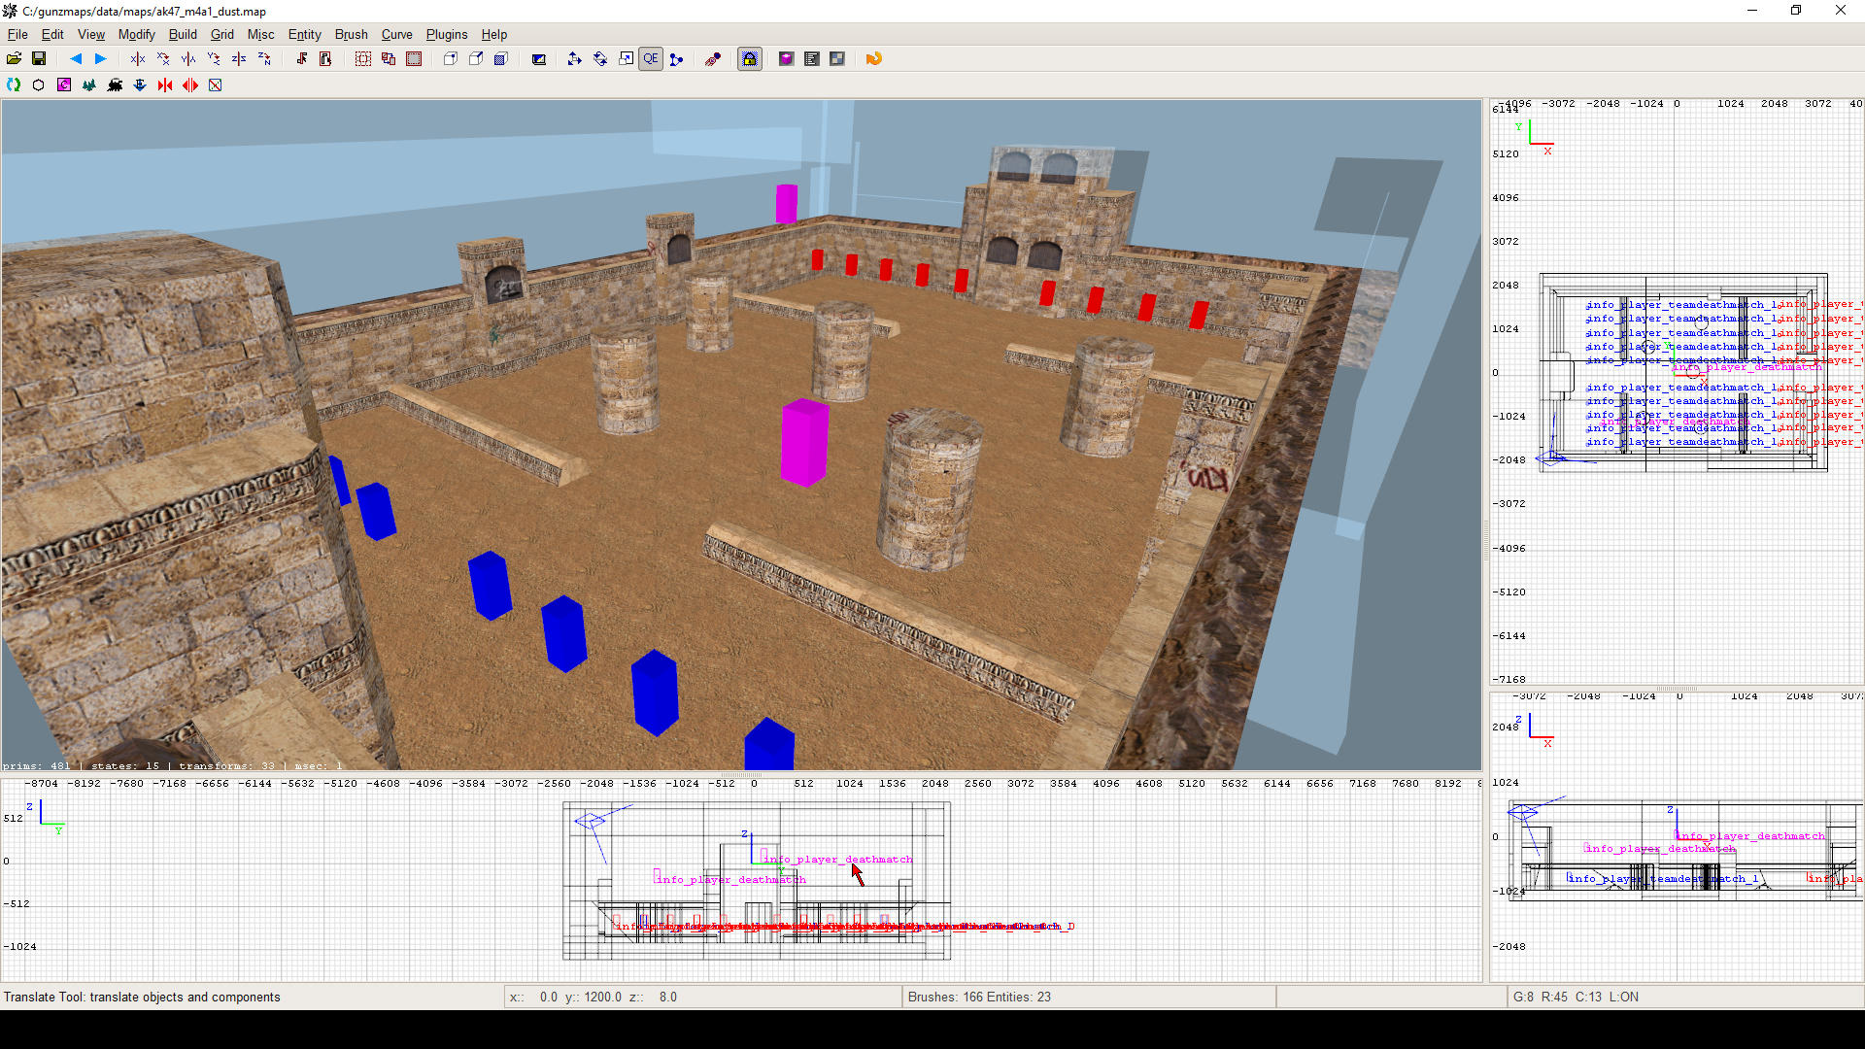Image resolution: width=1865 pixels, height=1049 pixels.
Task: Activate the free Scaling tool
Action: coord(627,58)
